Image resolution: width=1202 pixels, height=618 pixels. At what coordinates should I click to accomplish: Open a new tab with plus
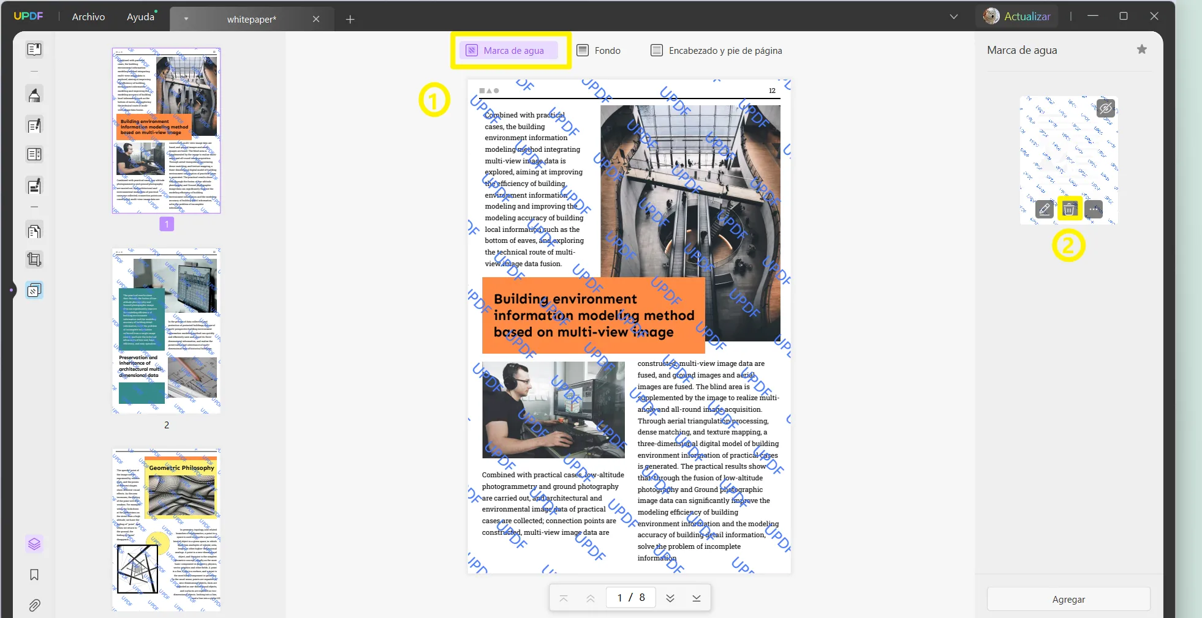pyautogui.click(x=350, y=20)
